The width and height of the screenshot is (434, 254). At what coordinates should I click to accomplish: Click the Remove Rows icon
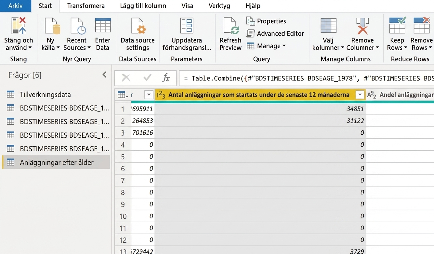(x=422, y=26)
